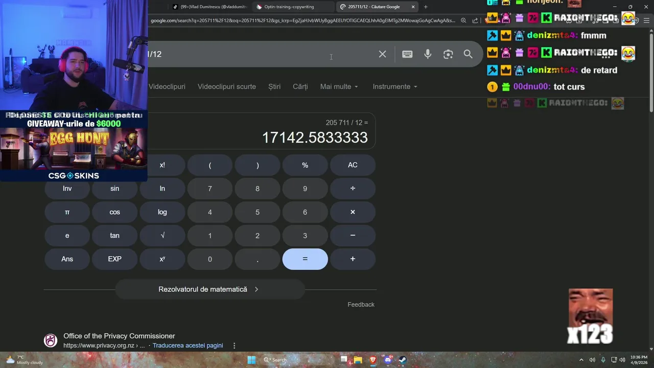The height and width of the screenshot is (368, 654).
Task: Close the Căutare Google tab
Action: tap(413, 7)
